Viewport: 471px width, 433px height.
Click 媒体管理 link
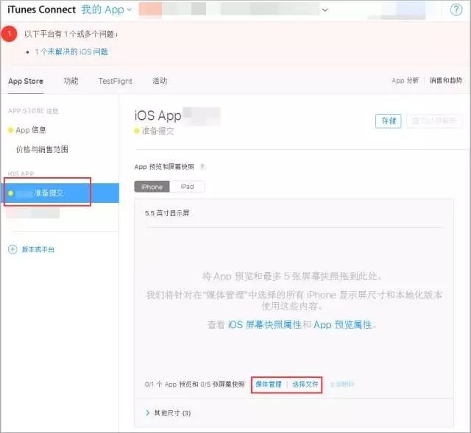click(269, 384)
